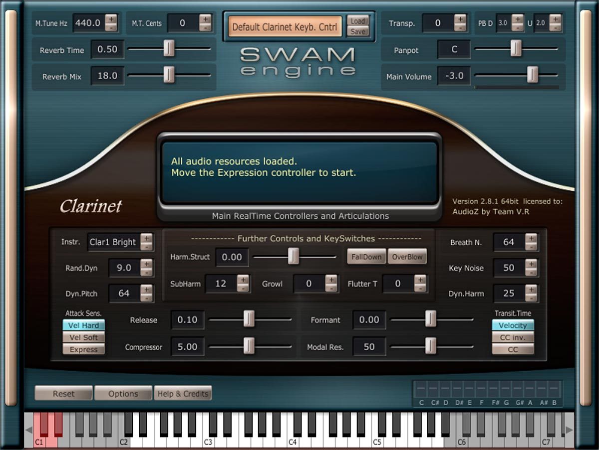Increase PB D range with plus button
Screen dimensions: 599x450
coord(518,19)
